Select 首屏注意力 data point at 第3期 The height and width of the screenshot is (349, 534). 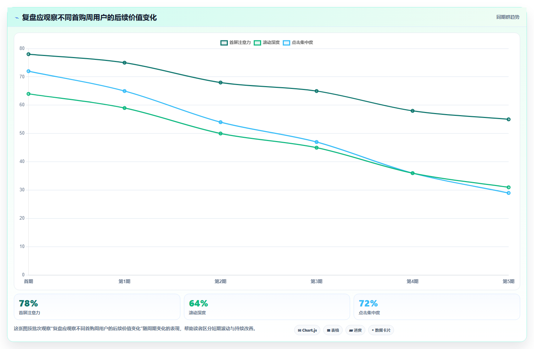coord(316,91)
